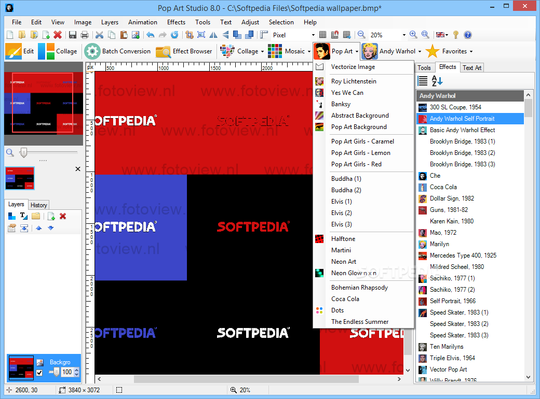Click the delete red X toolbar icon
This screenshot has height=399, width=540.
(x=58, y=35)
